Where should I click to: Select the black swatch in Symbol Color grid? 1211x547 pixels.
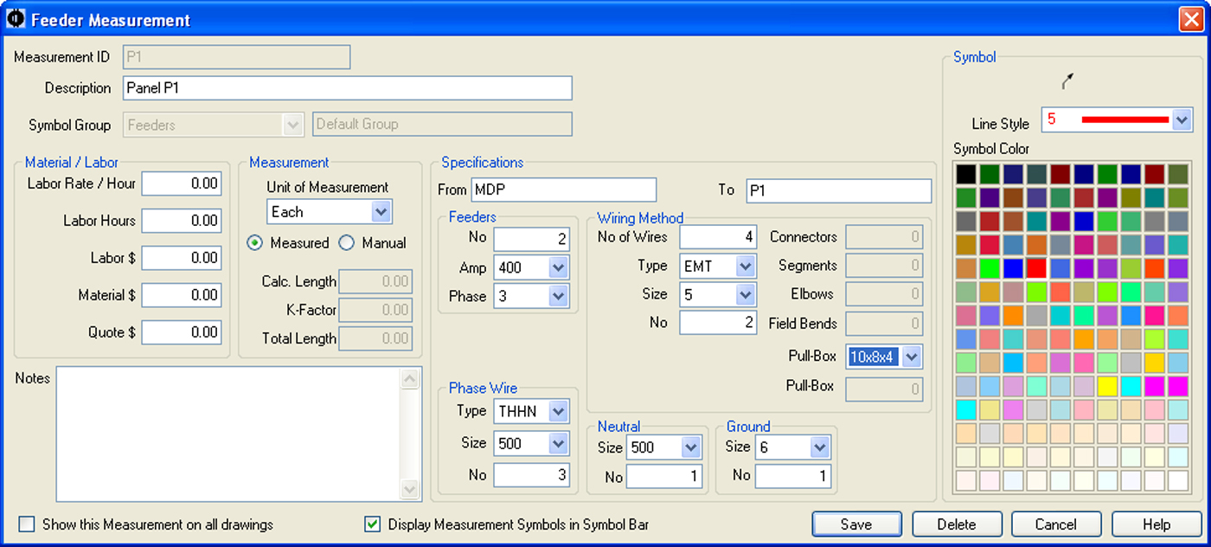point(965,174)
